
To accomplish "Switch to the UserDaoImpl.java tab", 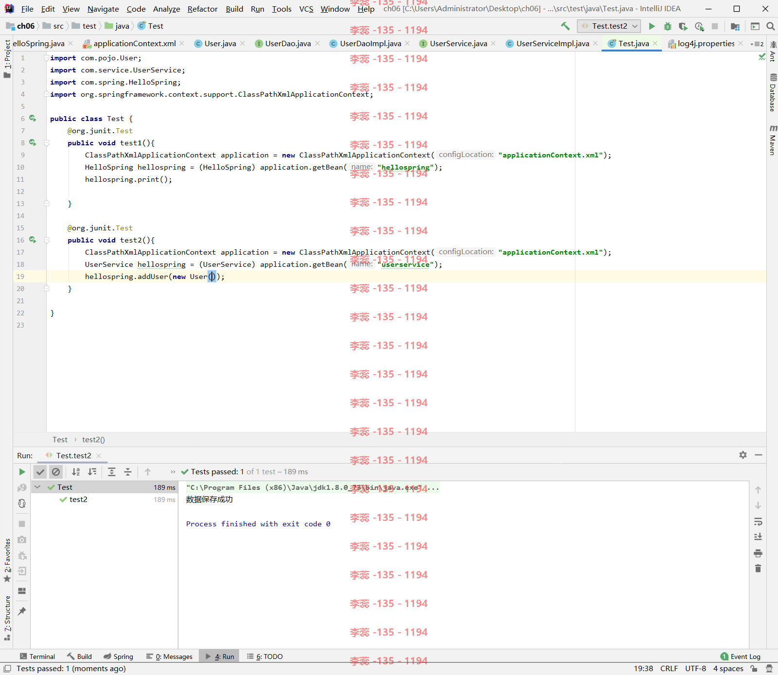I will 370,44.
